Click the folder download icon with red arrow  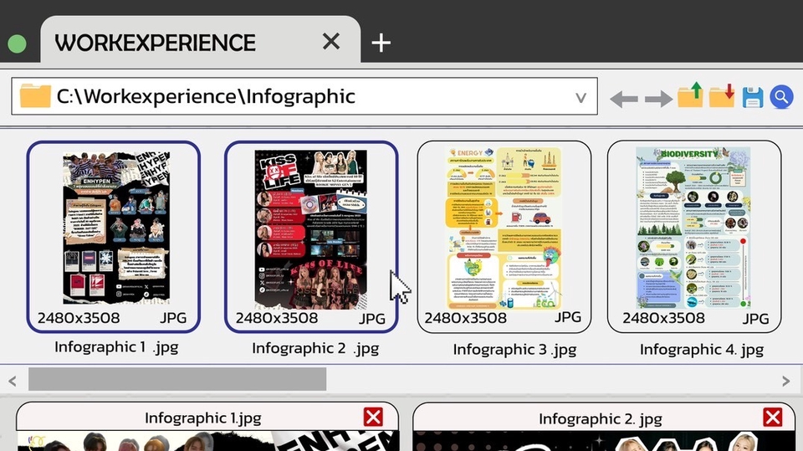[722, 95]
